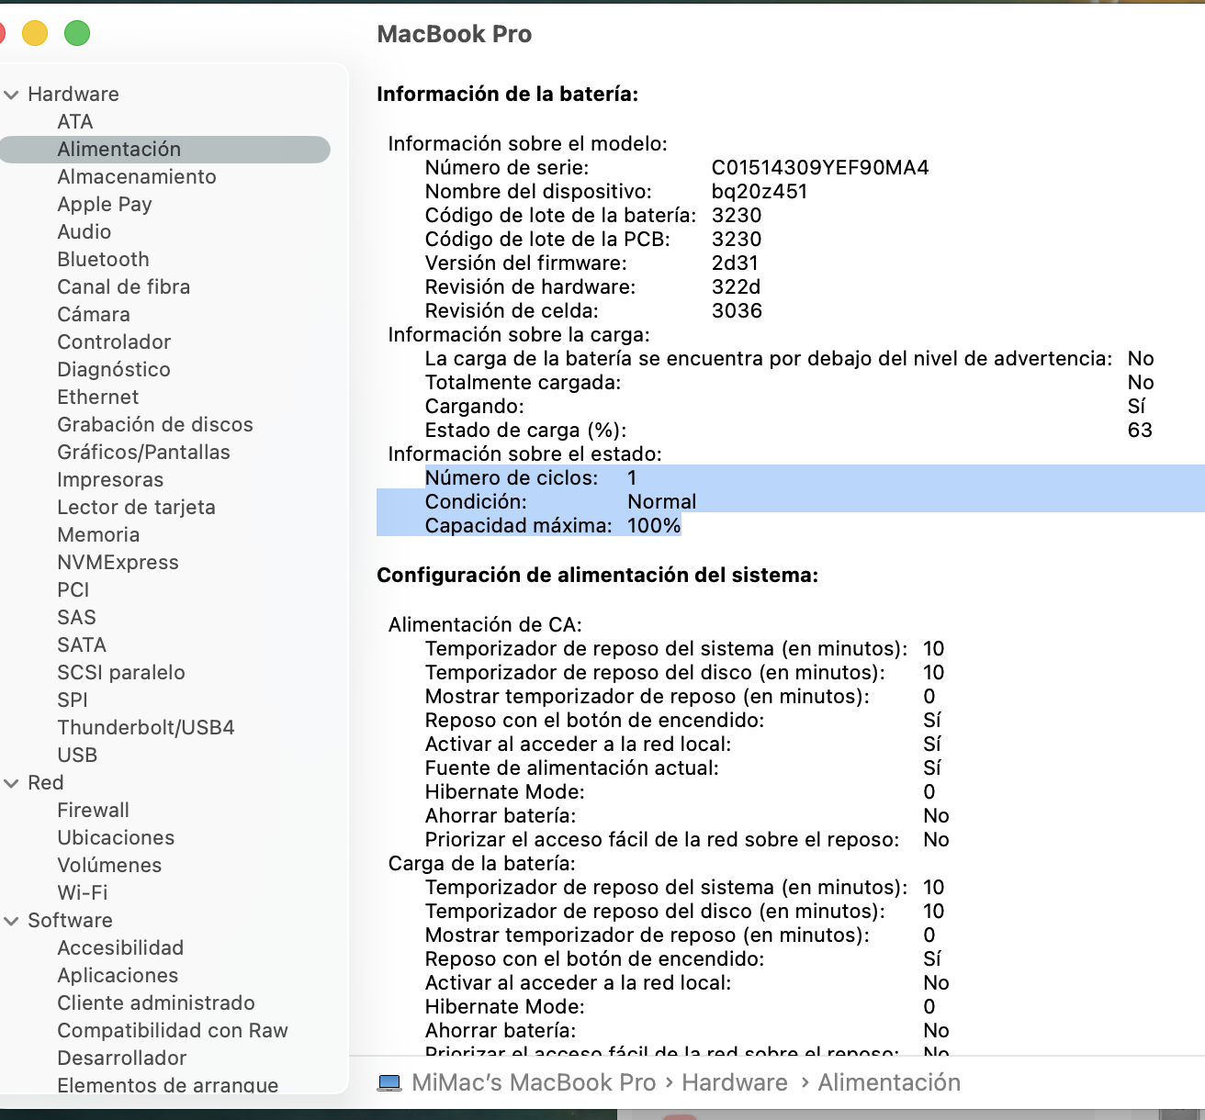
Task: Click Hardware in the bottom path bar
Action: 734,1083
